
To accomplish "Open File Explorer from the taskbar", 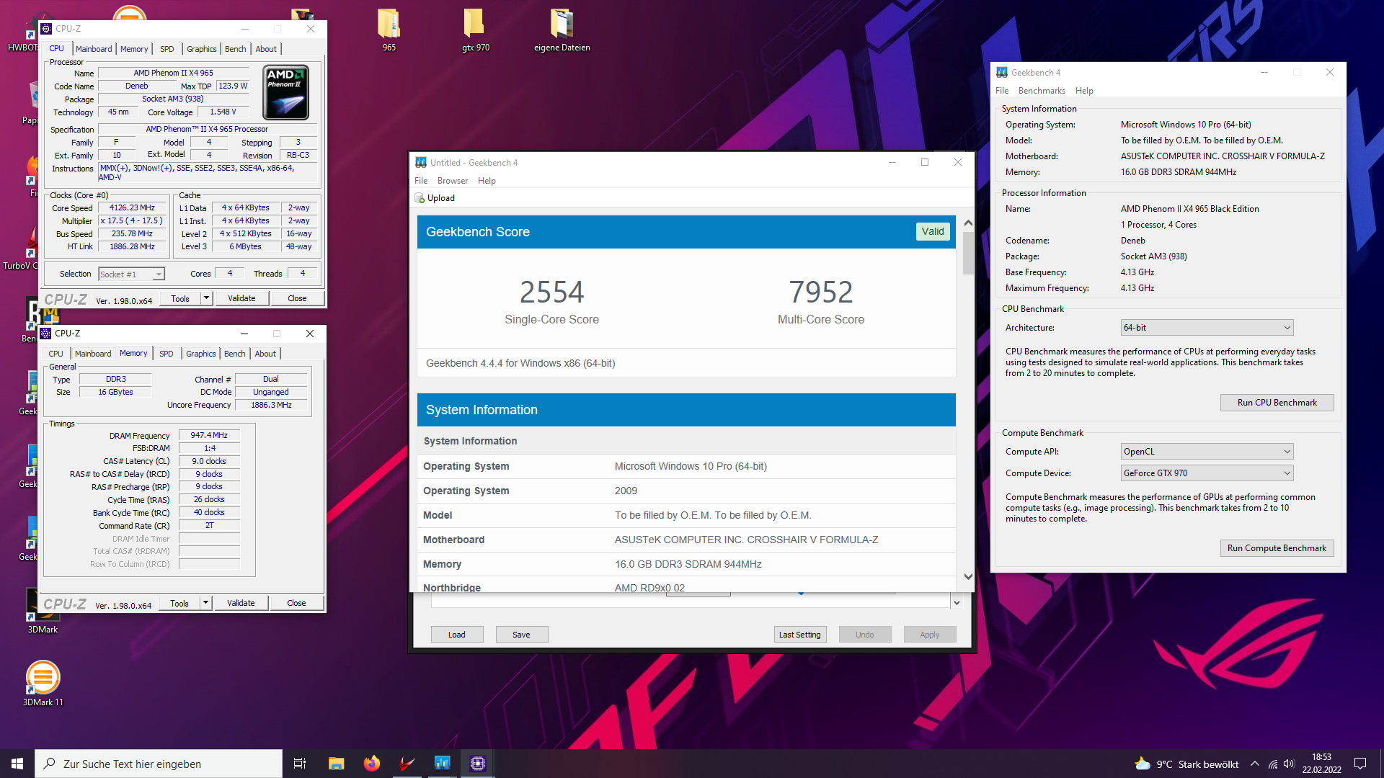I will point(336,764).
